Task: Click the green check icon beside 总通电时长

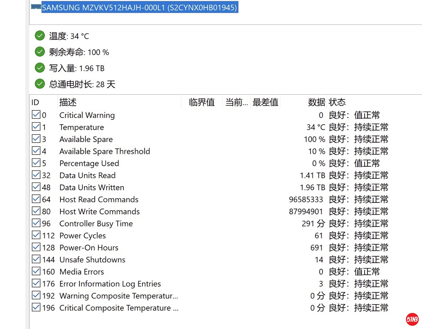Action: [x=40, y=84]
